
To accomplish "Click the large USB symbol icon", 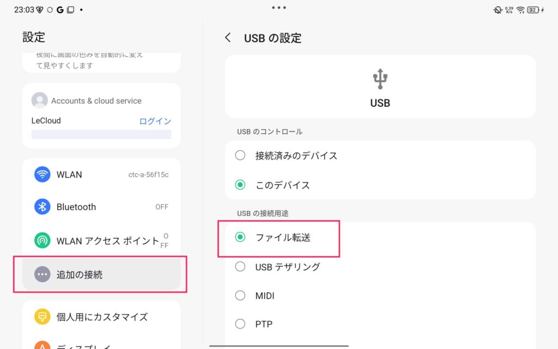I will (x=380, y=79).
